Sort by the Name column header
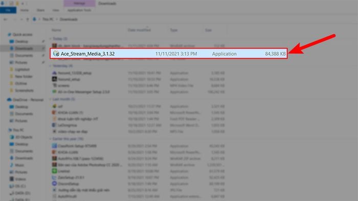The height and width of the screenshot is (201, 358). point(56,30)
